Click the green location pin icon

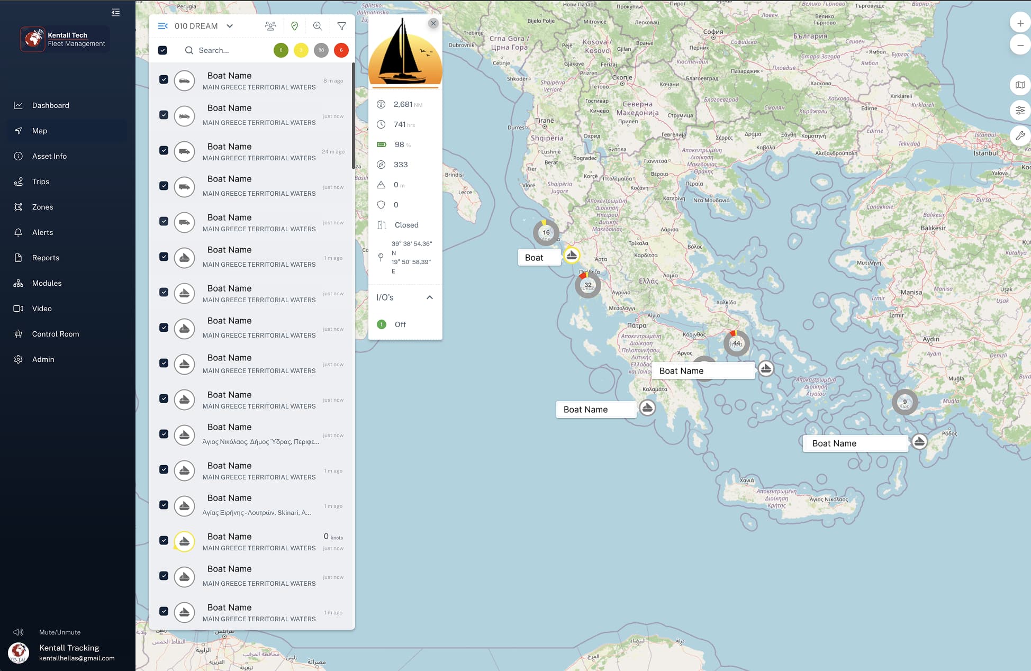pos(295,26)
